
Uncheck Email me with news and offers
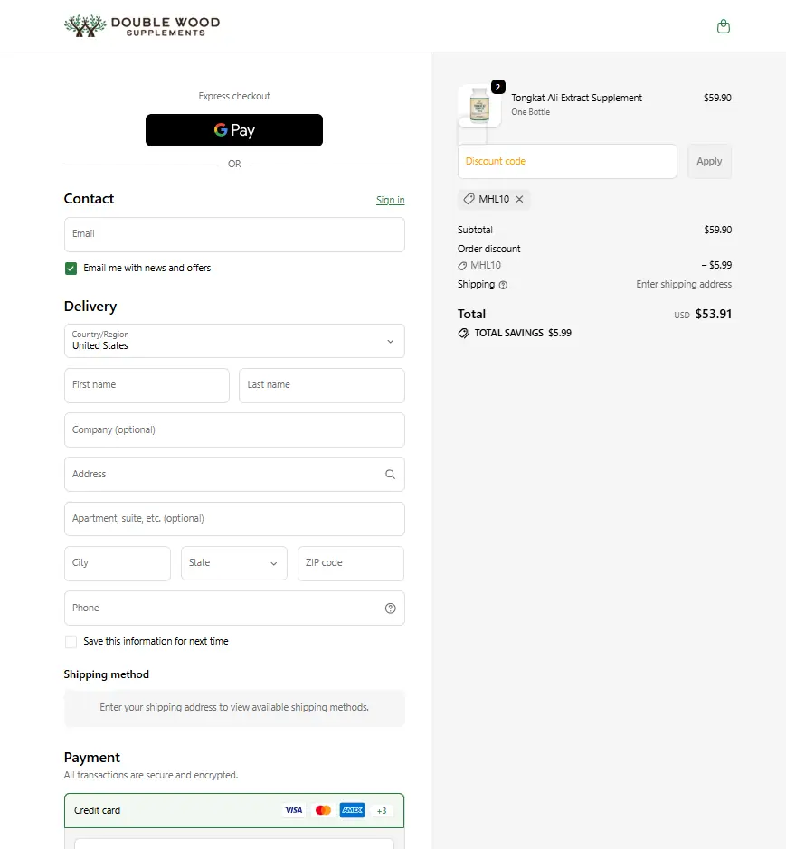click(71, 269)
